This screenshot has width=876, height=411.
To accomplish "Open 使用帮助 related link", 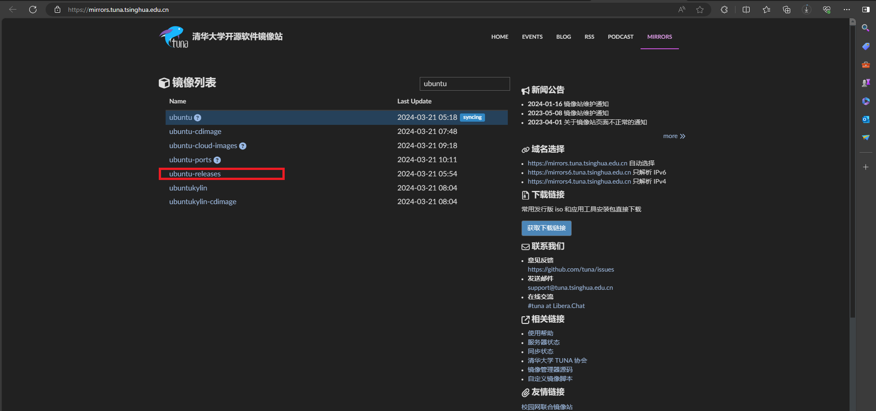I will point(540,333).
